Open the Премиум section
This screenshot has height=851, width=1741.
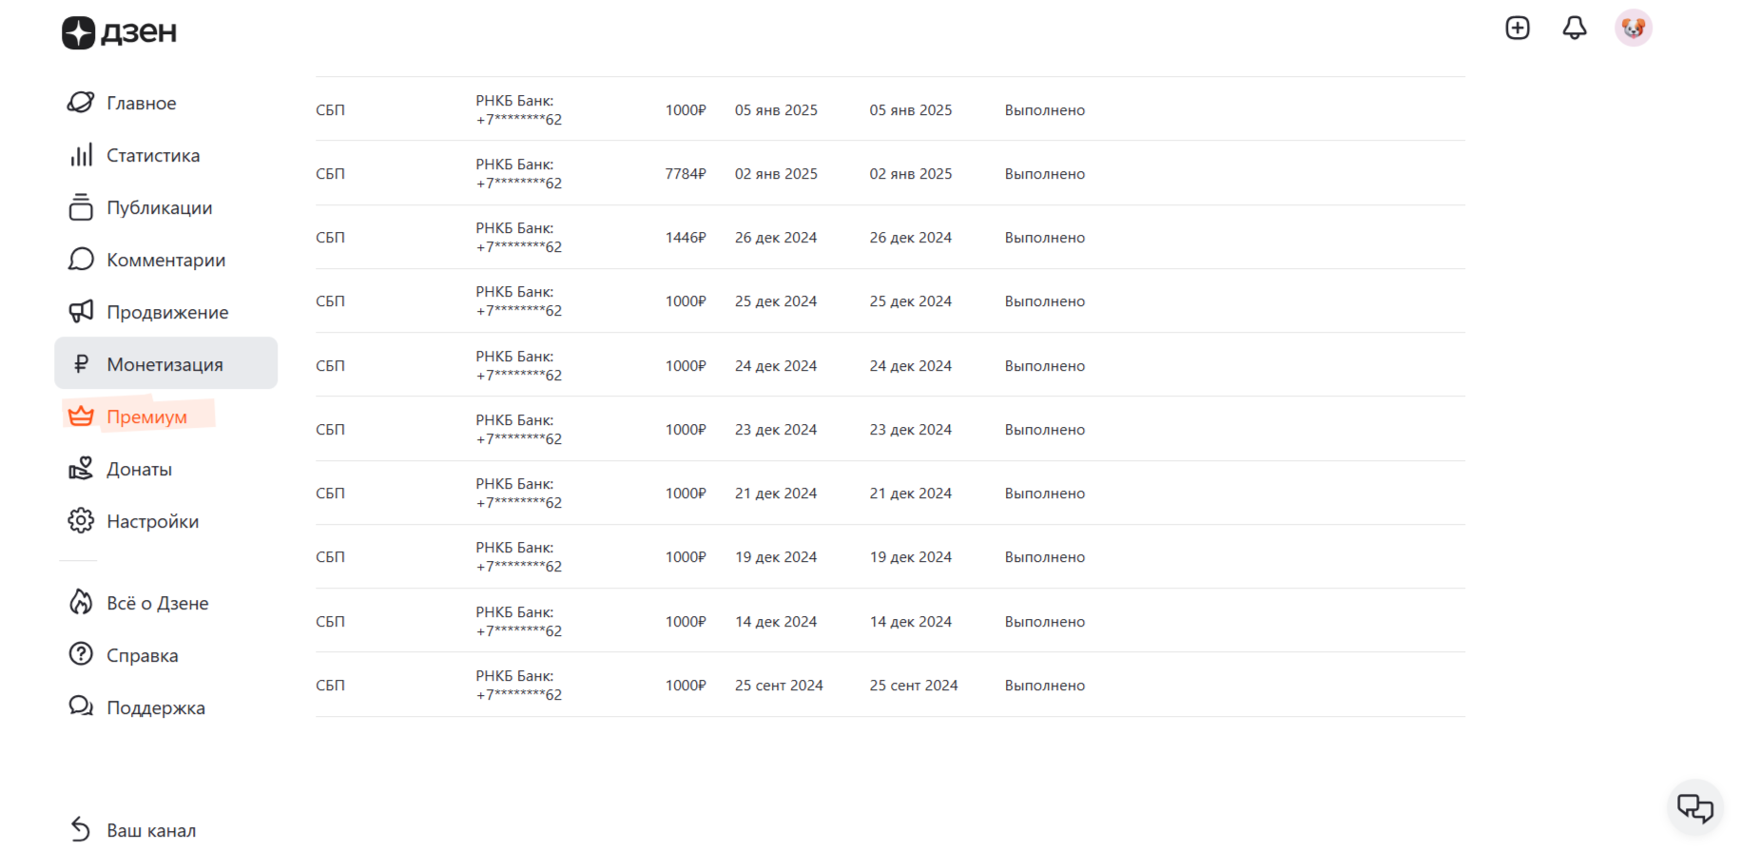tap(146, 416)
